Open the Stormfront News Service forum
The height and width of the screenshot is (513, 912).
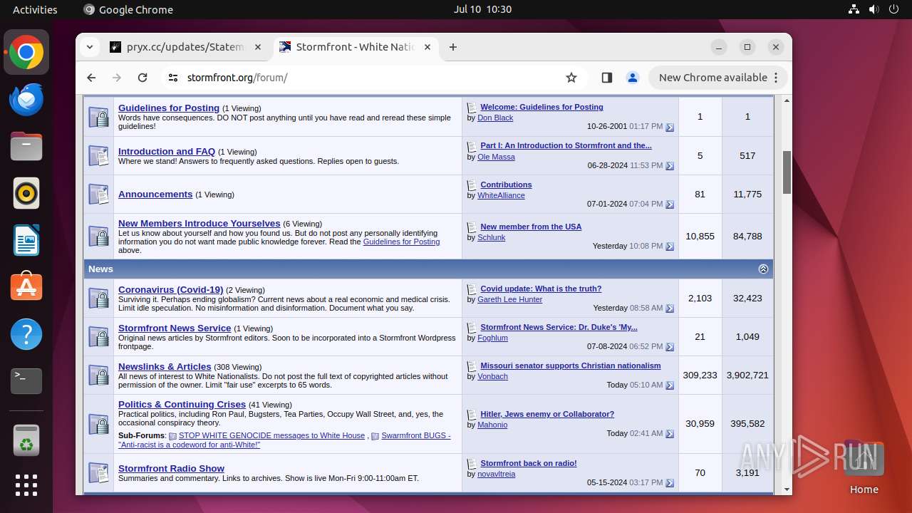pyautogui.click(x=175, y=328)
